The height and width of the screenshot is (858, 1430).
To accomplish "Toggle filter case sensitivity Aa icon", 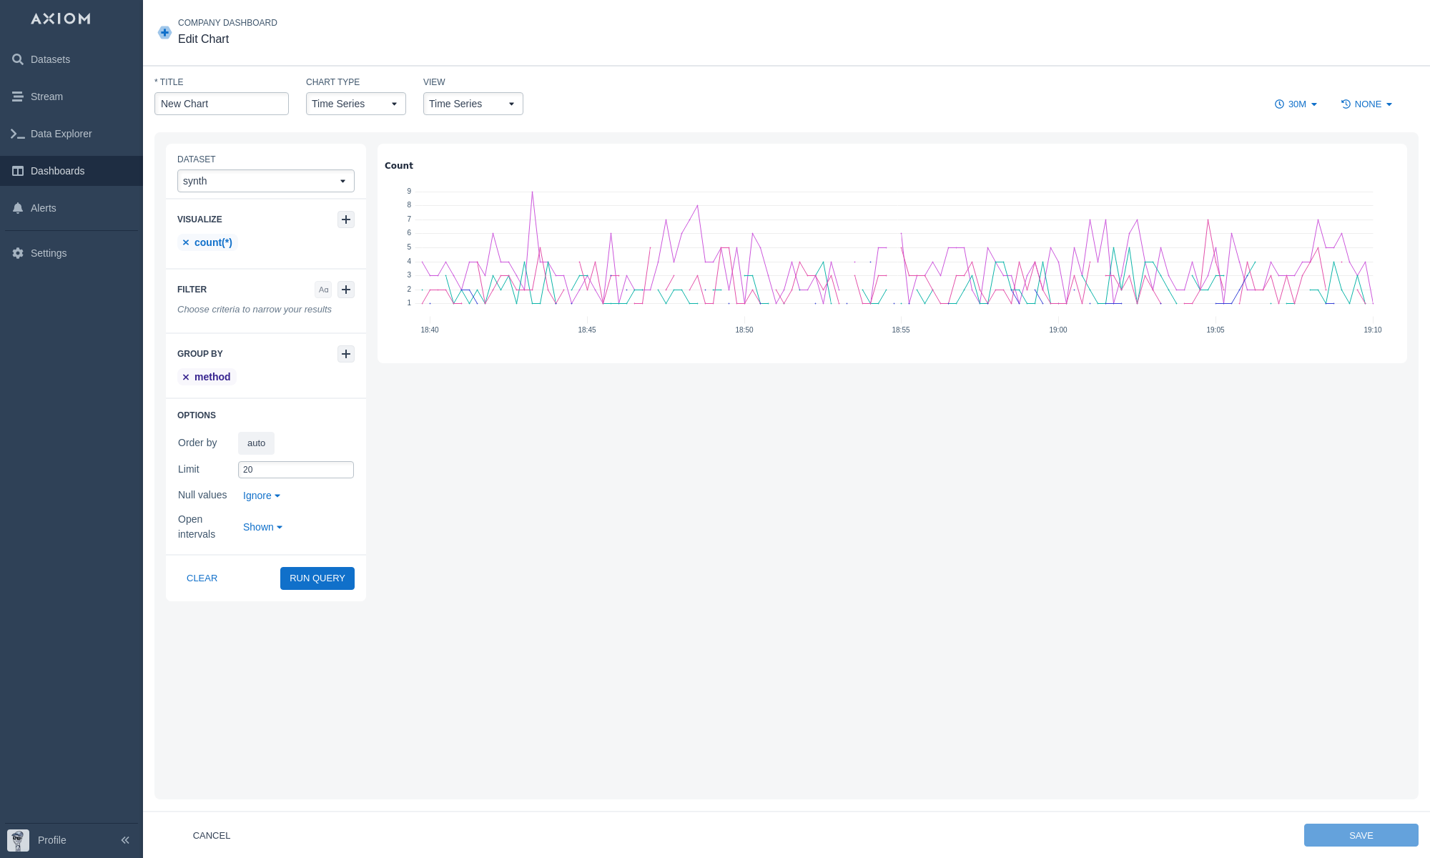I will click(x=324, y=290).
